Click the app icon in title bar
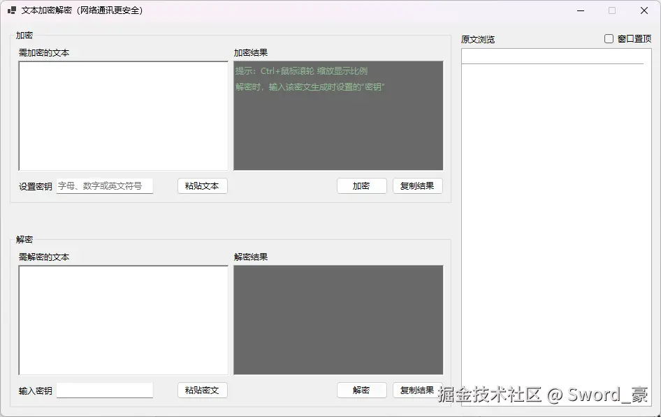Viewport: 661px width, 417px height. pos(12,10)
